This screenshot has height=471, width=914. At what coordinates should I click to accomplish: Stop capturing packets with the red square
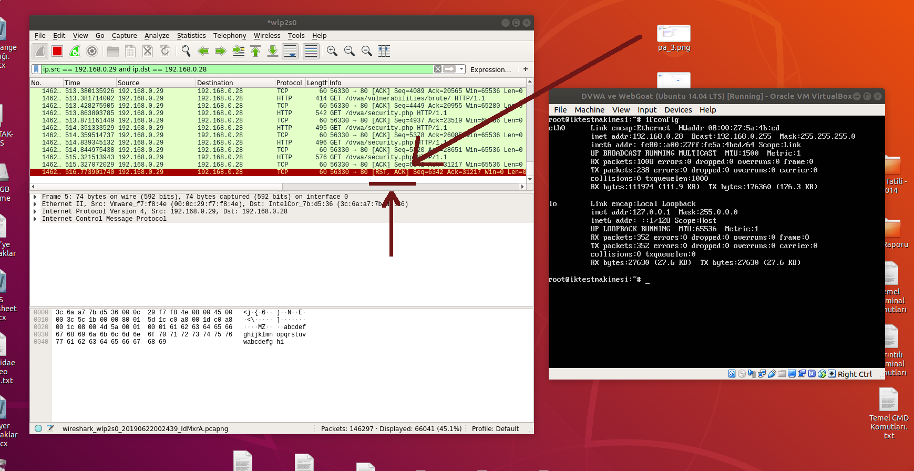pyautogui.click(x=58, y=51)
